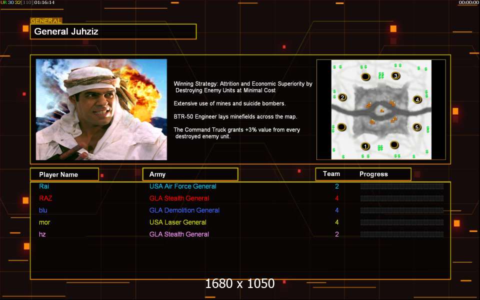Screen dimensions: 480x300
Task: Click the Progress column header
Action: point(373,174)
